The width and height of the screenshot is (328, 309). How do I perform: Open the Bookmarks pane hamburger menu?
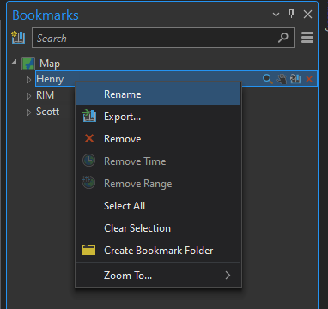click(307, 38)
